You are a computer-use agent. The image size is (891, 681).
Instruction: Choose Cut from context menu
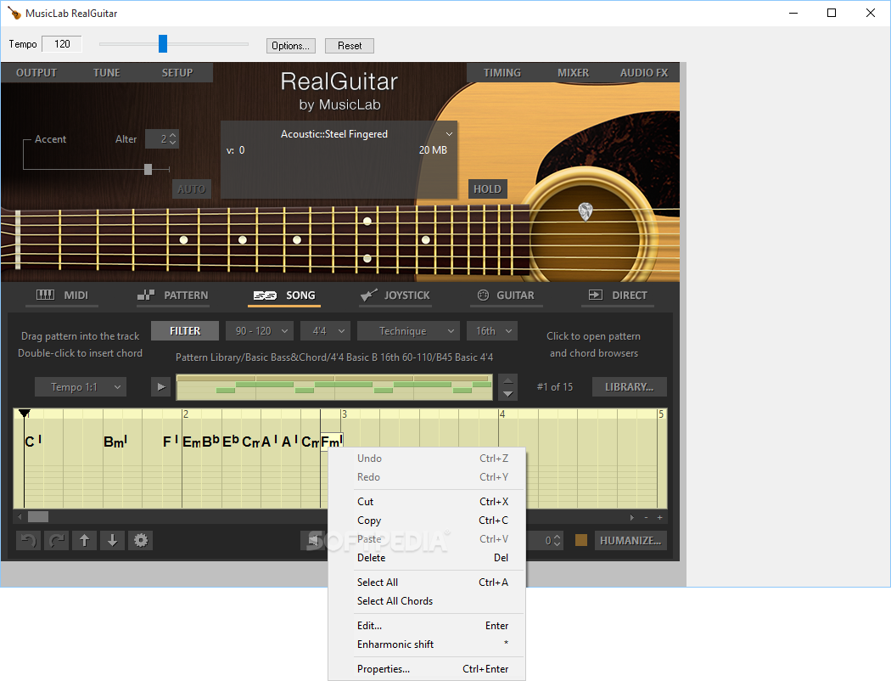[x=427, y=501]
